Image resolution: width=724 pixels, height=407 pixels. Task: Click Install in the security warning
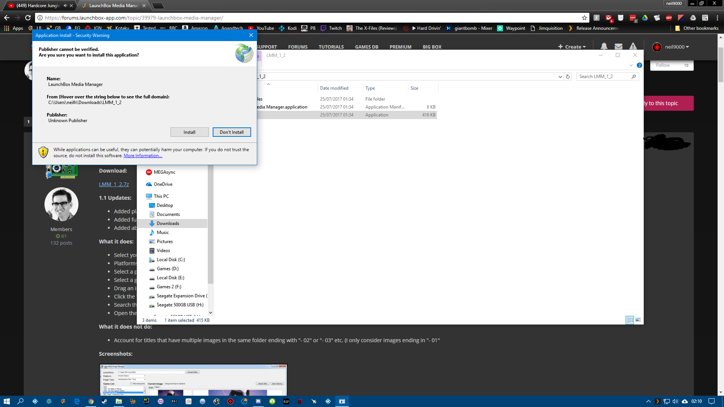pyautogui.click(x=189, y=132)
